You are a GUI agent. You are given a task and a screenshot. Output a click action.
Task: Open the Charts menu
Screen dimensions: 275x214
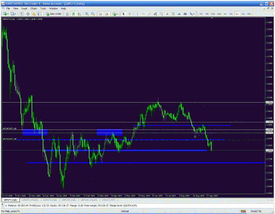click(34, 8)
